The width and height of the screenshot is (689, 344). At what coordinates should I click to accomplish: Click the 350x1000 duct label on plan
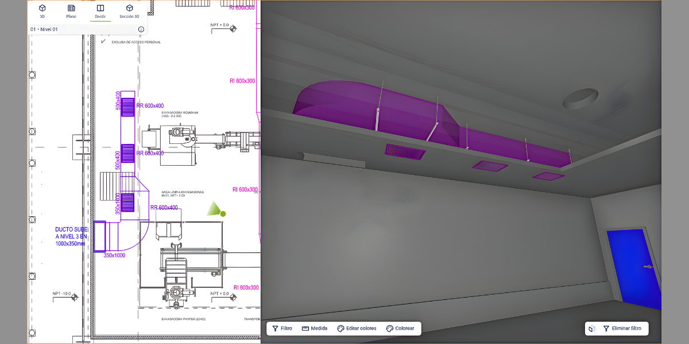114,256
